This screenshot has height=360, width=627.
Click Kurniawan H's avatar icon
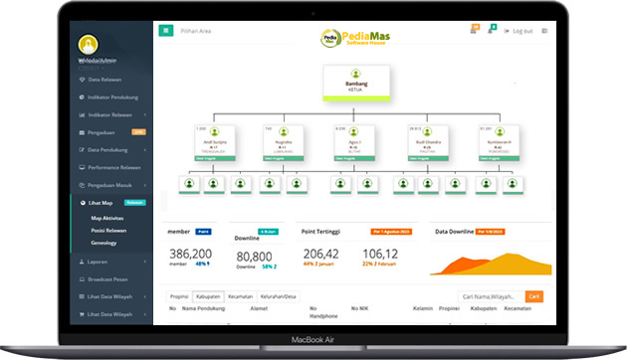click(500, 131)
